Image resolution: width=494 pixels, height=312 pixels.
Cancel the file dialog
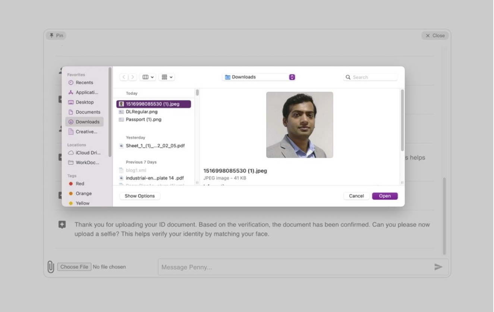(x=356, y=196)
